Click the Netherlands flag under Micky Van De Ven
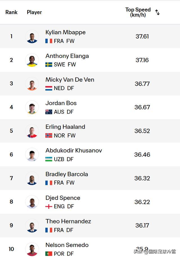The image size is (180, 258). point(49,88)
